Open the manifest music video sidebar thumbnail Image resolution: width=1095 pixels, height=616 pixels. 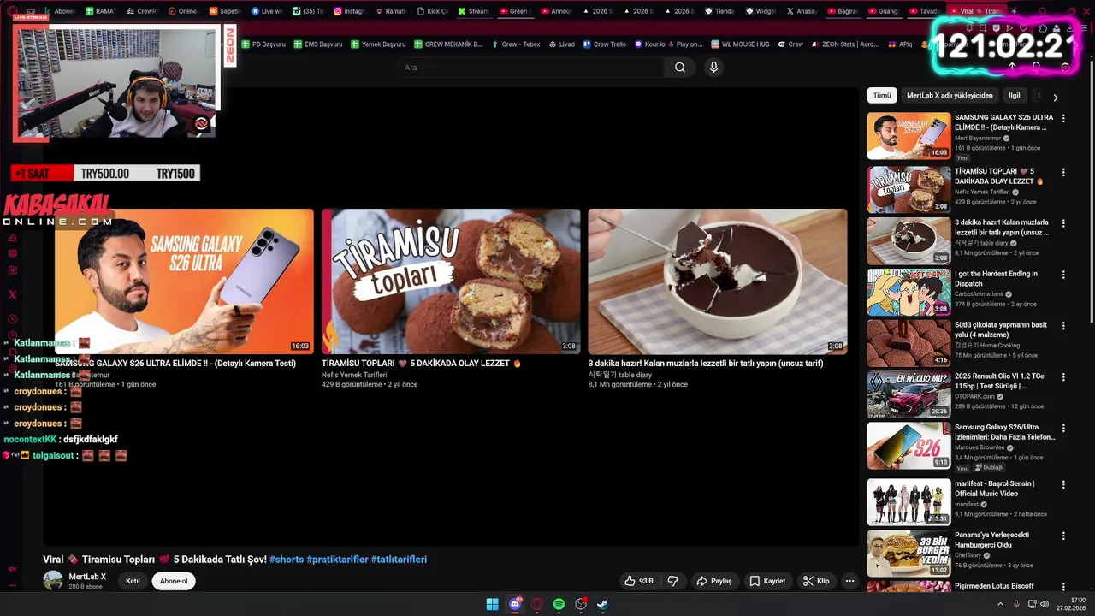tap(909, 501)
